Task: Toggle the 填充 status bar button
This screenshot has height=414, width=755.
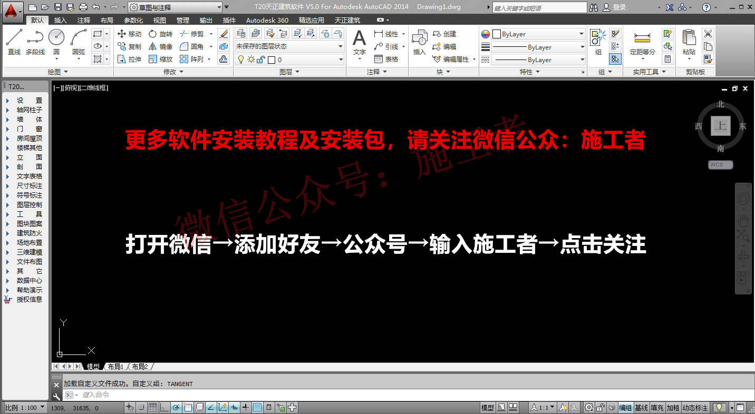Action: pos(657,408)
